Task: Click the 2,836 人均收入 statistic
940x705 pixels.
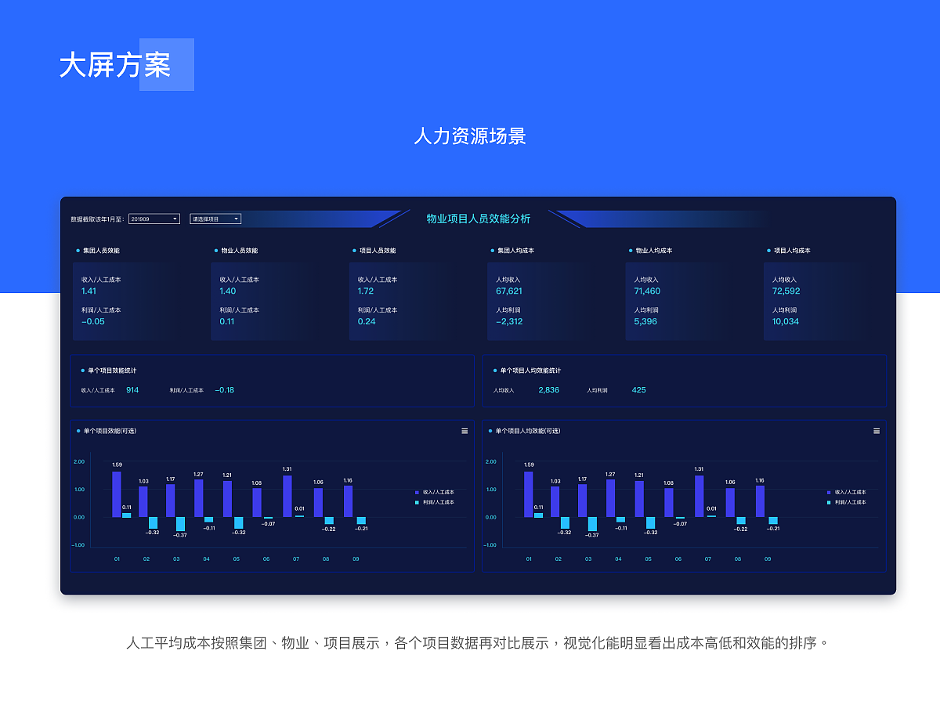Action: coord(548,390)
